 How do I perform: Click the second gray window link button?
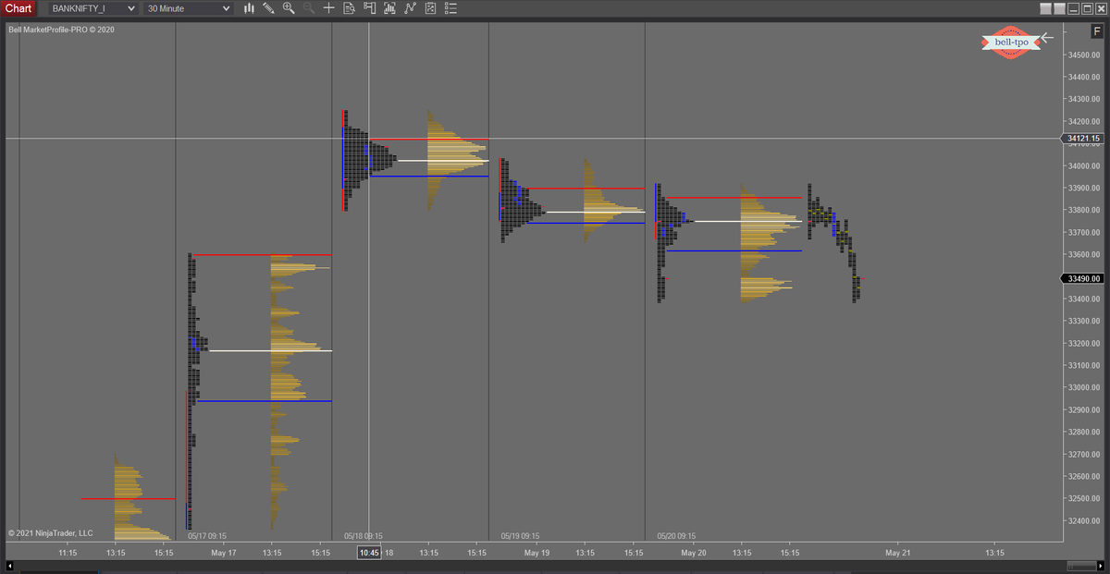(1059, 8)
